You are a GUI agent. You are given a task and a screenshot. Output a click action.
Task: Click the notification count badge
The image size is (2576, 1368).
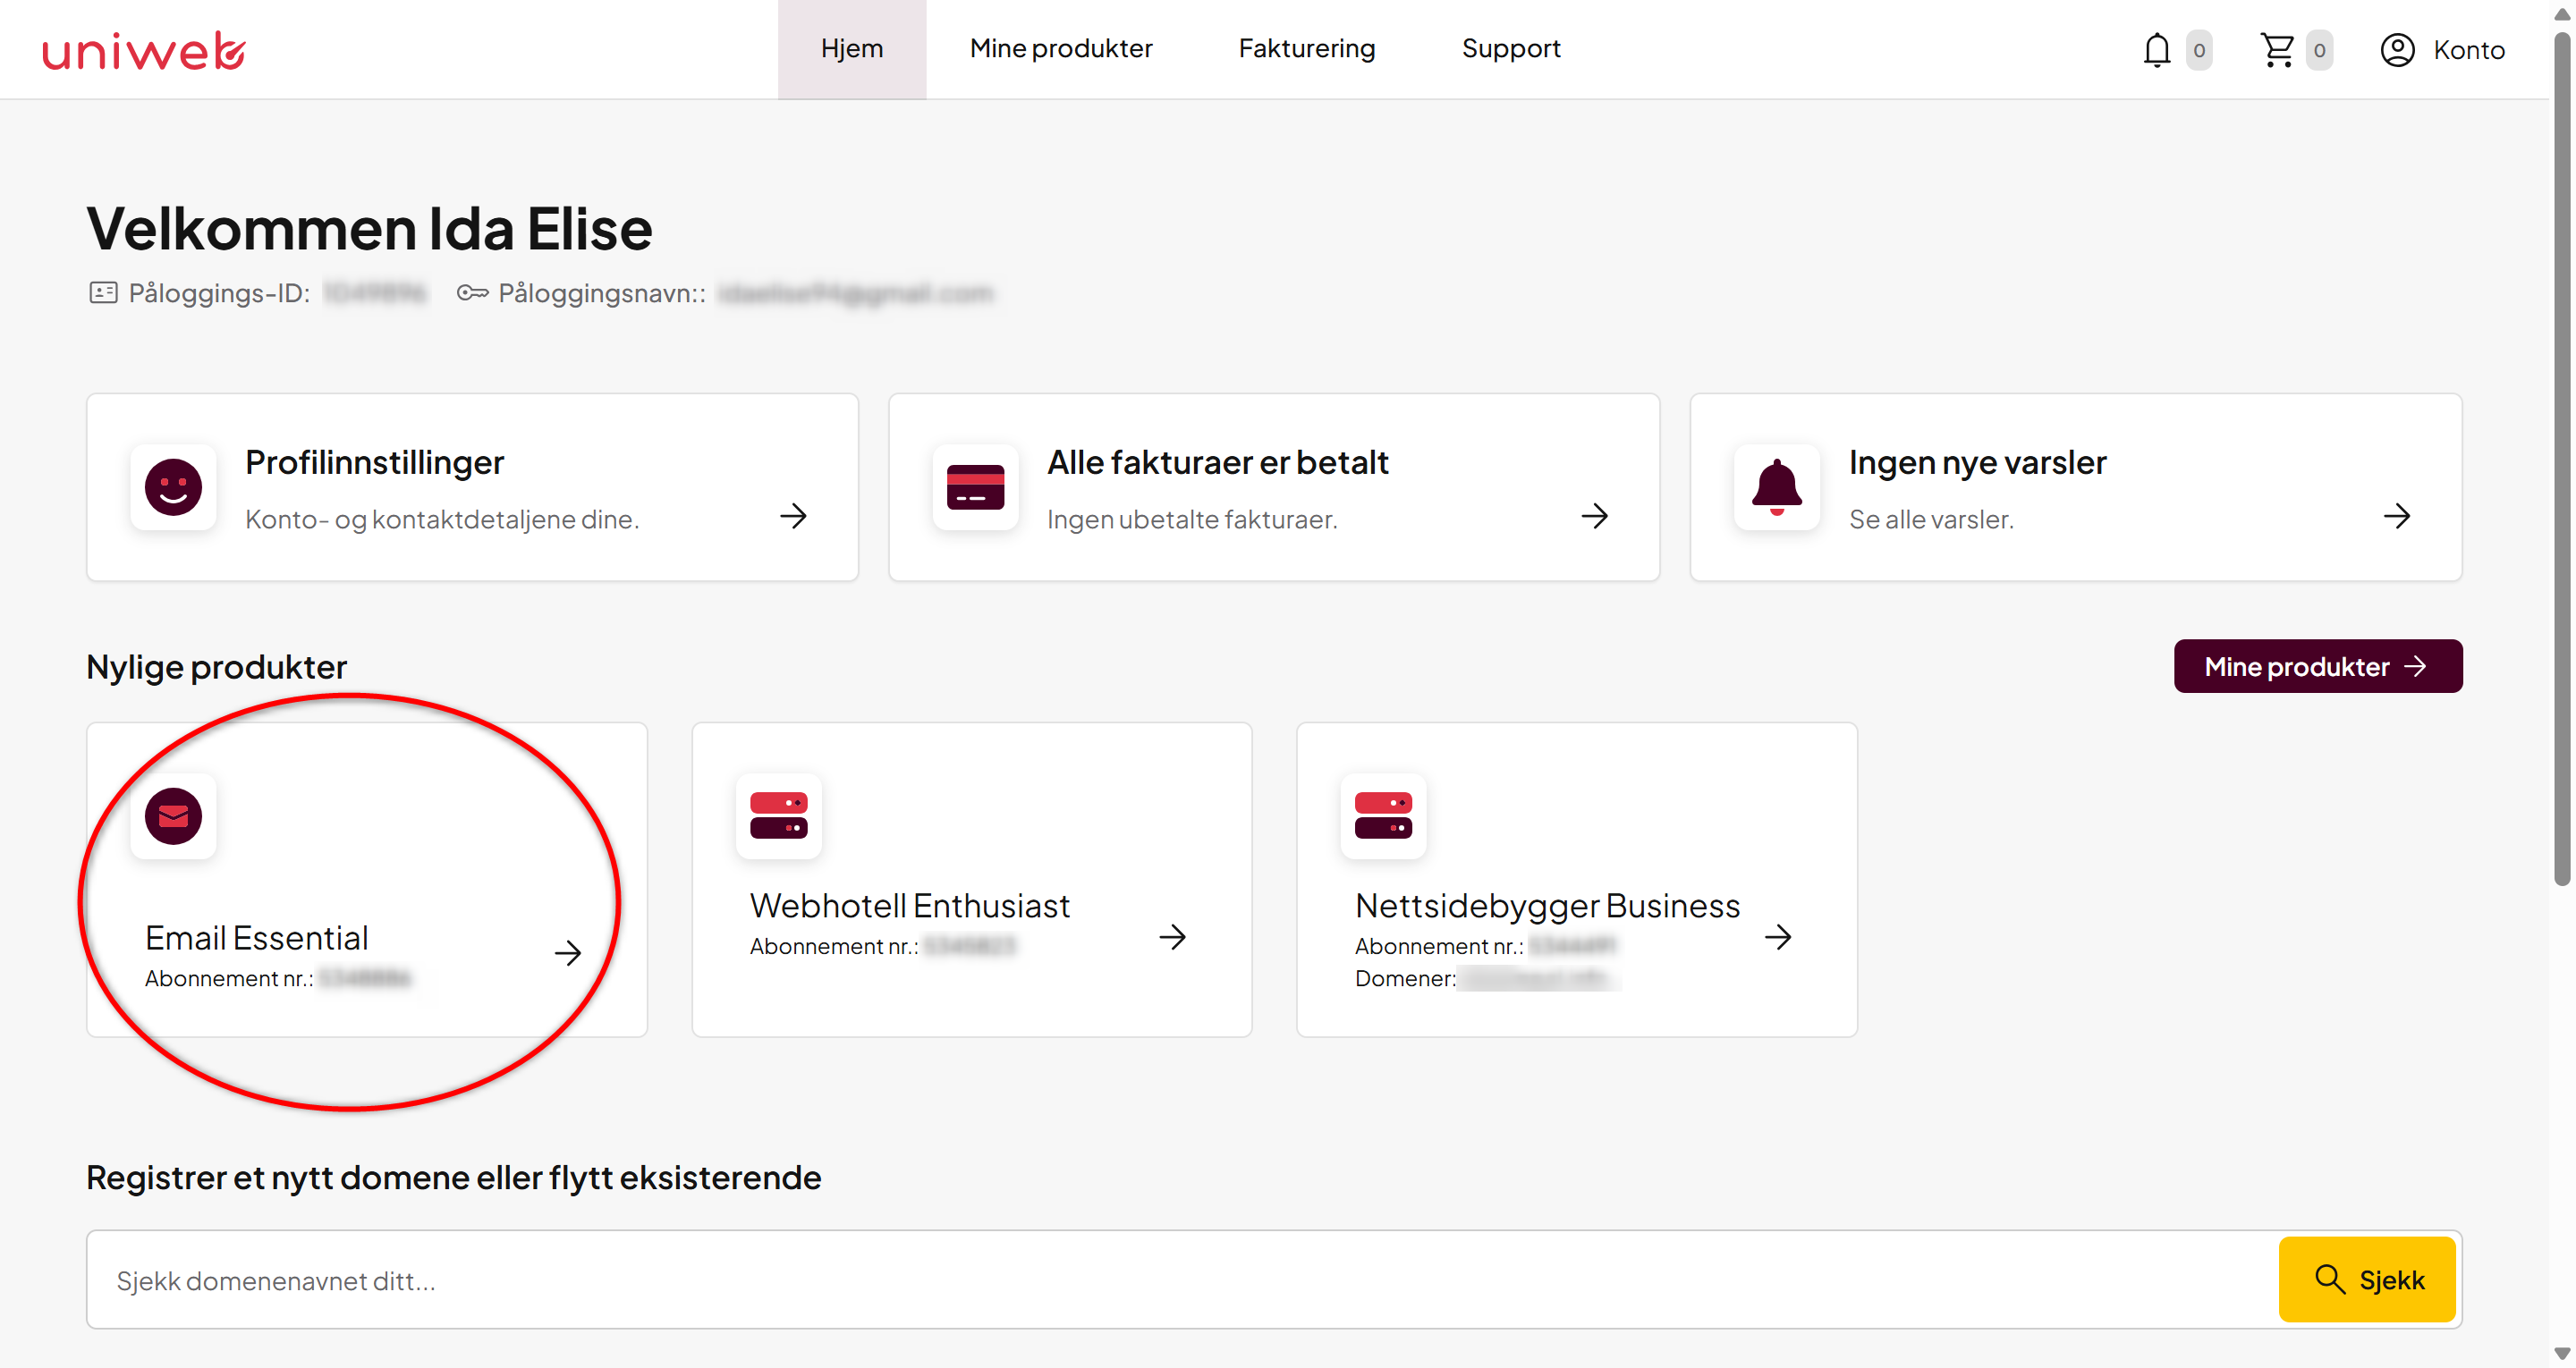click(2198, 50)
